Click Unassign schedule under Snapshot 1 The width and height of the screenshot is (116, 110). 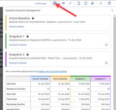point(18,45)
